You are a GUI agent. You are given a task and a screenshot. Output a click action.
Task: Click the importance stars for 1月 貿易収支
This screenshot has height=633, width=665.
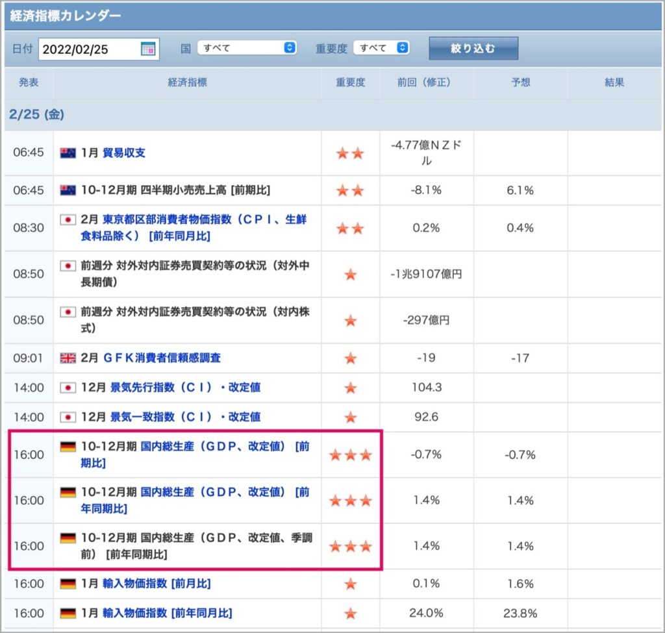pos(350,153)
